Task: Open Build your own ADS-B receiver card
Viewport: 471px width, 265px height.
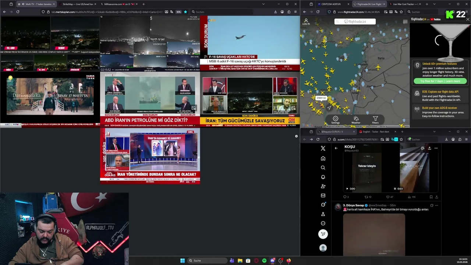Action: (440, 112)
